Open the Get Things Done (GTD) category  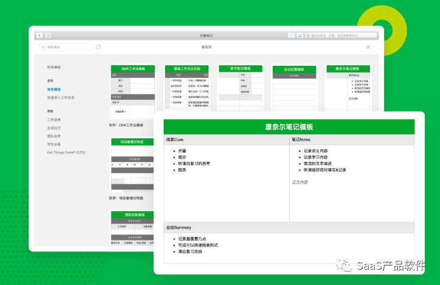coord(66,152)
